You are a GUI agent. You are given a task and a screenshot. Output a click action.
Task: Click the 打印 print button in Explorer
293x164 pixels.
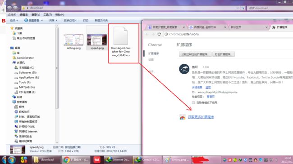[86, 20]
